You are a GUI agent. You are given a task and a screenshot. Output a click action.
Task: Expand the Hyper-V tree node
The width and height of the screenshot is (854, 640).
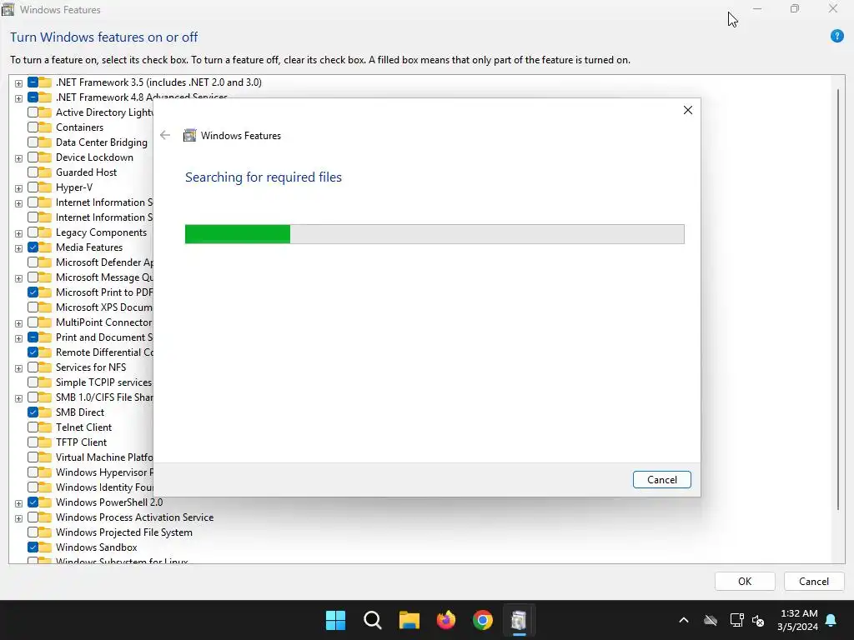tap(18, 188)
